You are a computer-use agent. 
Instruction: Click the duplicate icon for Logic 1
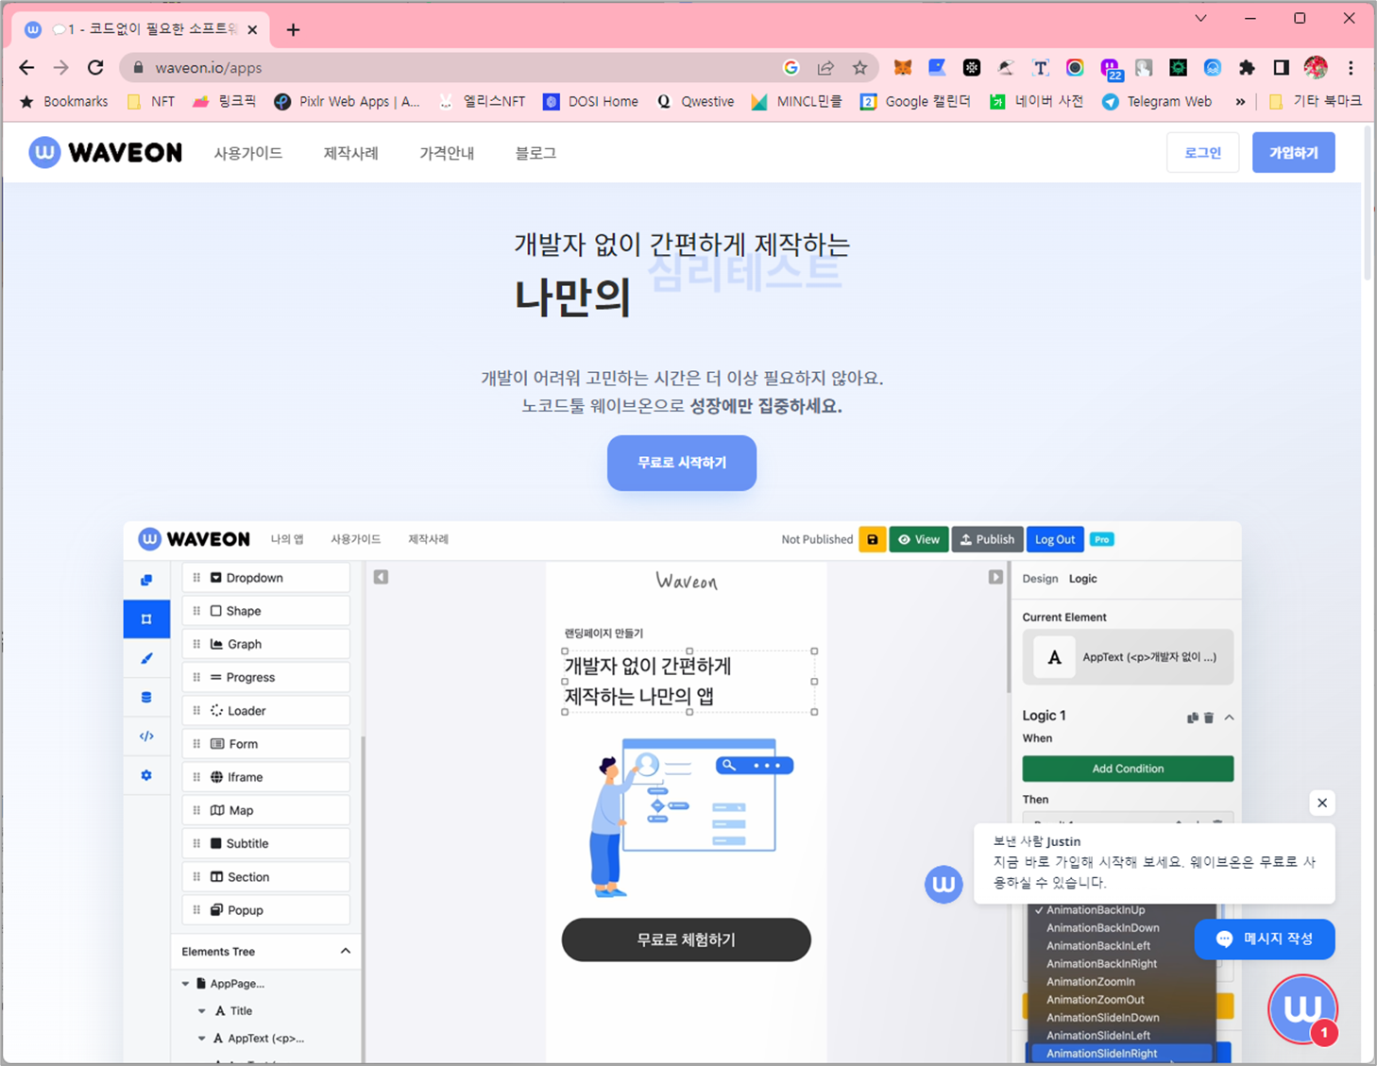pyautogui.click(x=1193, y=718)
